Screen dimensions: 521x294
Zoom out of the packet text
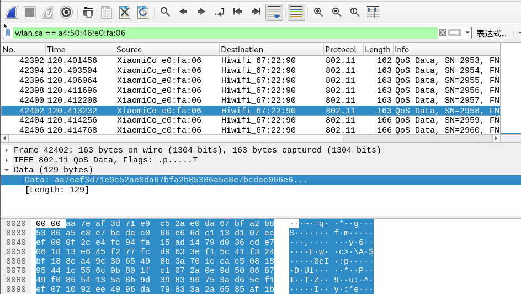[337, 12]
